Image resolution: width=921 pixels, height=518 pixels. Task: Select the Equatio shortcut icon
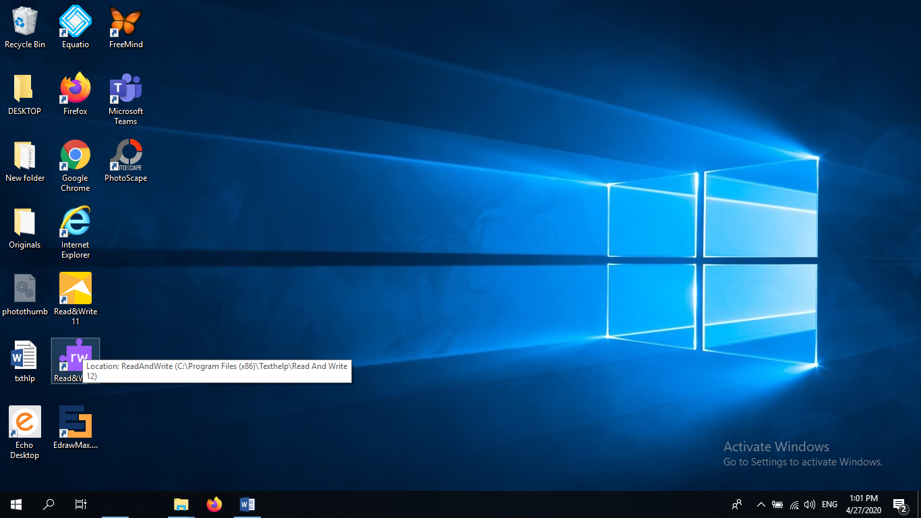76,28
